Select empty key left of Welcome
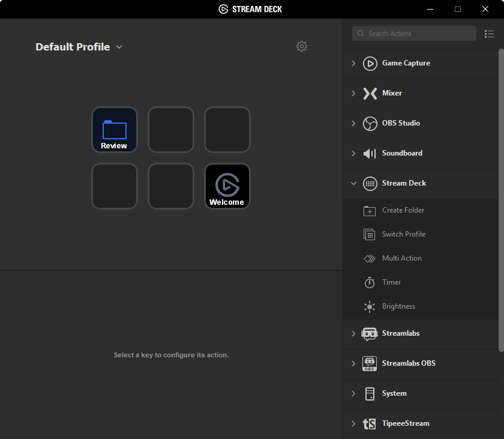The image size is (504, 439). [171, 186]
